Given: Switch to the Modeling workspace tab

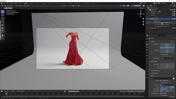Looking at the screenshot, I should point(31,4).
